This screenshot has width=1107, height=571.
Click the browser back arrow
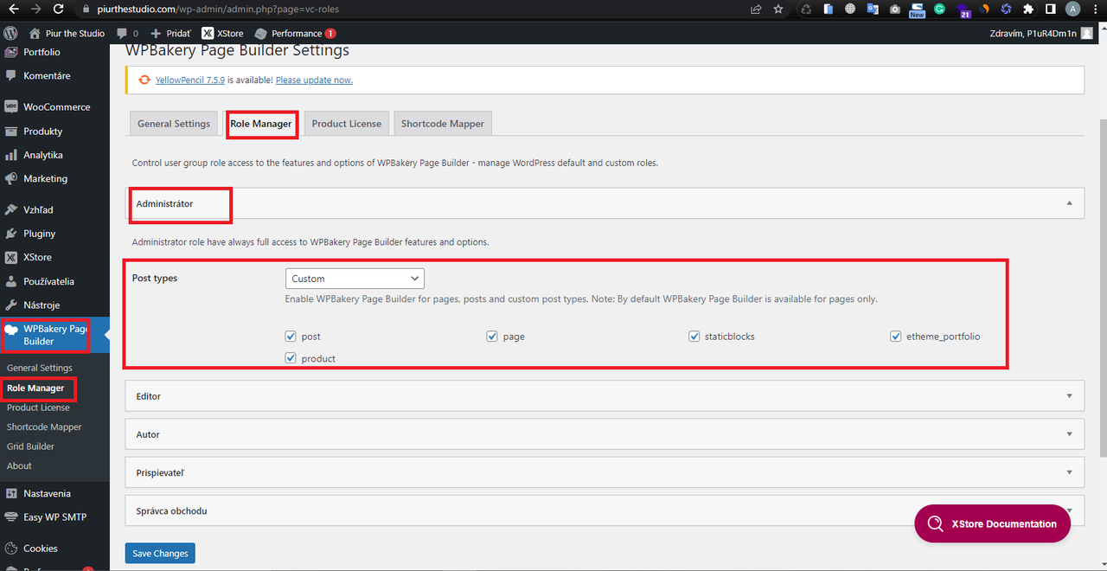[x=12, y=9]
